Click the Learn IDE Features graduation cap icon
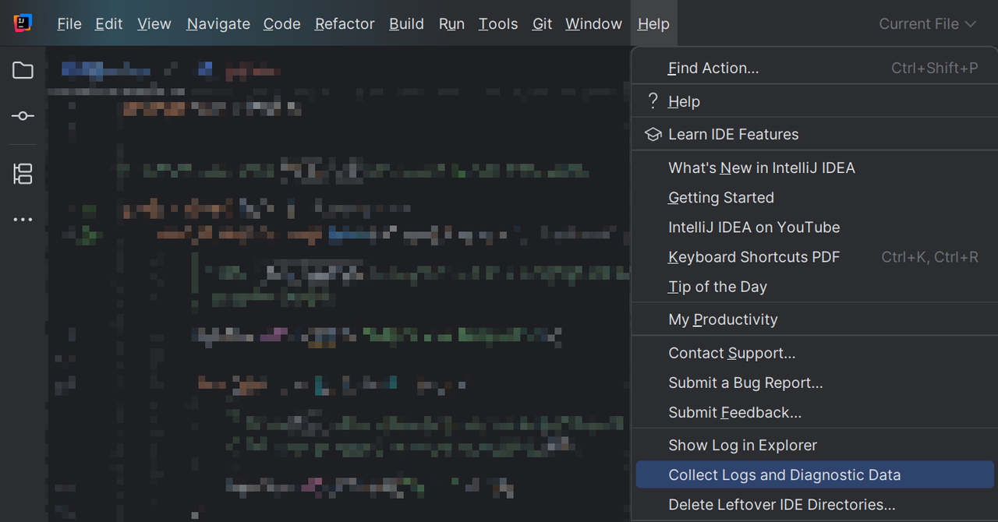Image resolution: width=998 pixels, height=522 pixels. [x=653, y=135]
